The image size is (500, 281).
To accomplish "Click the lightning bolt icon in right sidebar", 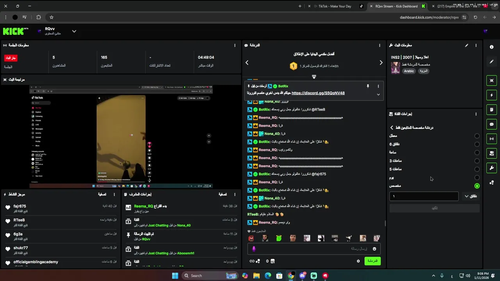I will pyautogui.click(x=491, y=95).
